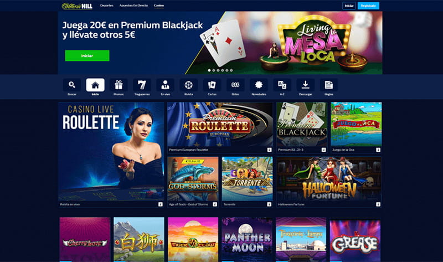Click the Descargar download icon
The width and height of the screenshot is (443, 262).
(x=306, y=85)
